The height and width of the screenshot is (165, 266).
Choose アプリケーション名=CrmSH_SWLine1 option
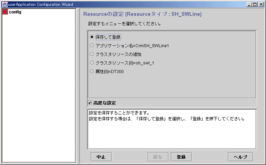pyautogui.click(x=92, y=46)
